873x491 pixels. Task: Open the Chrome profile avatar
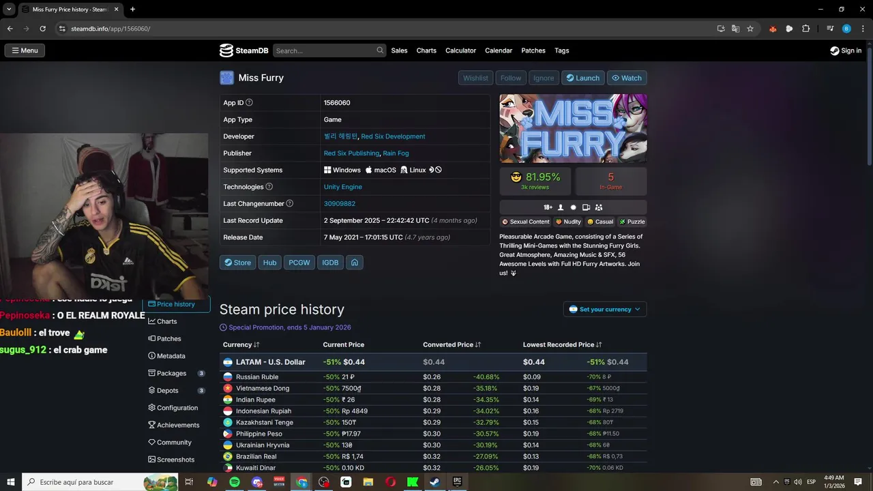(x=846, y=29)
